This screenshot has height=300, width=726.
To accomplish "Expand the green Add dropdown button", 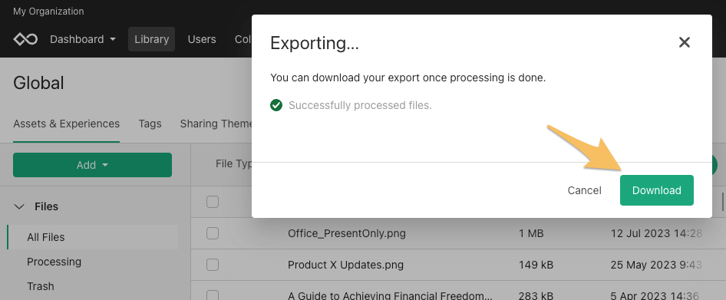I will [92, 165].
